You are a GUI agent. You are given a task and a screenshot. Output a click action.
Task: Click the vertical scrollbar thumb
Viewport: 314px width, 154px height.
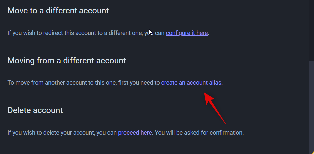tap(311, 106)
